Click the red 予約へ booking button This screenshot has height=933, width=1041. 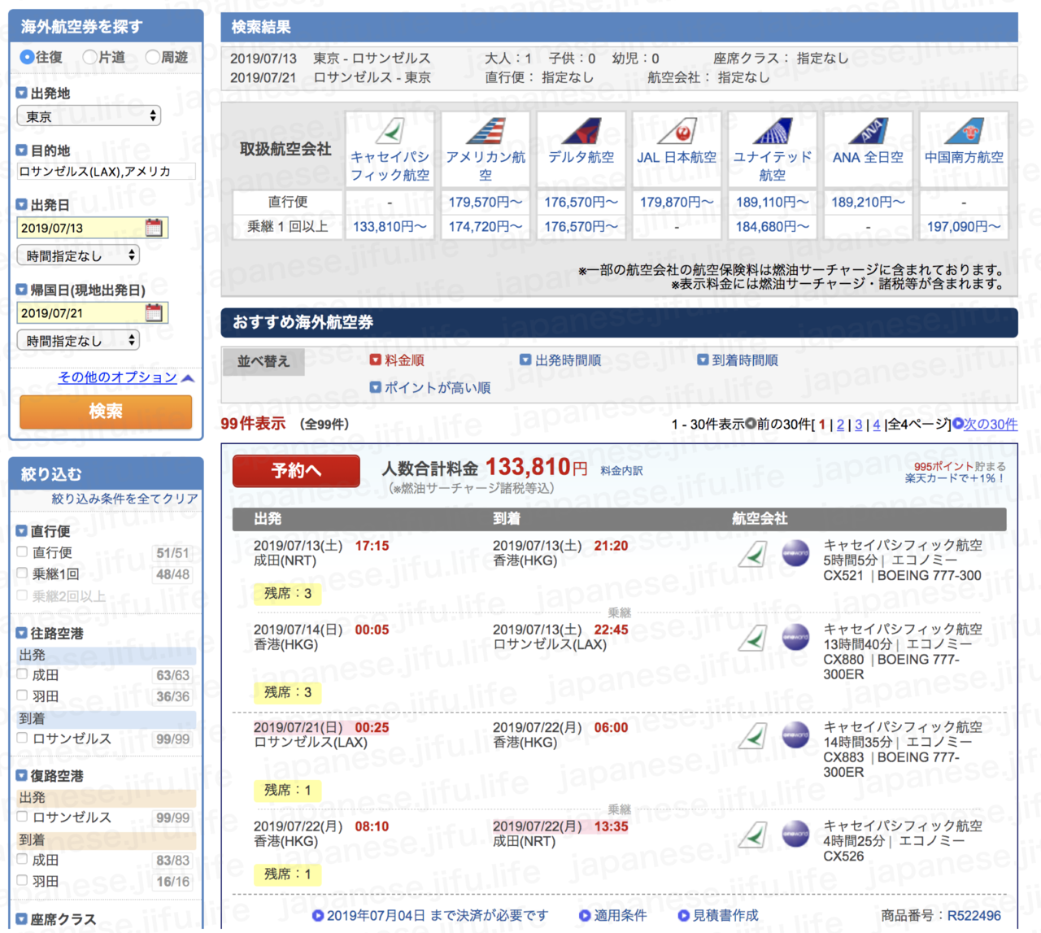(296, 471)
